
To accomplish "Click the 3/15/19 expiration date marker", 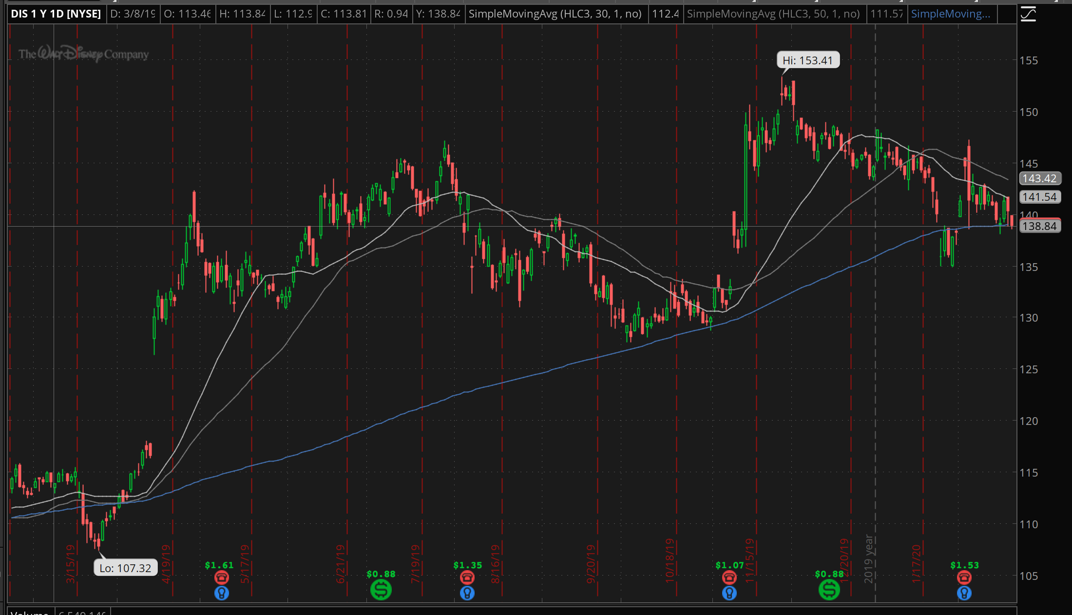I will coord(71,564).
